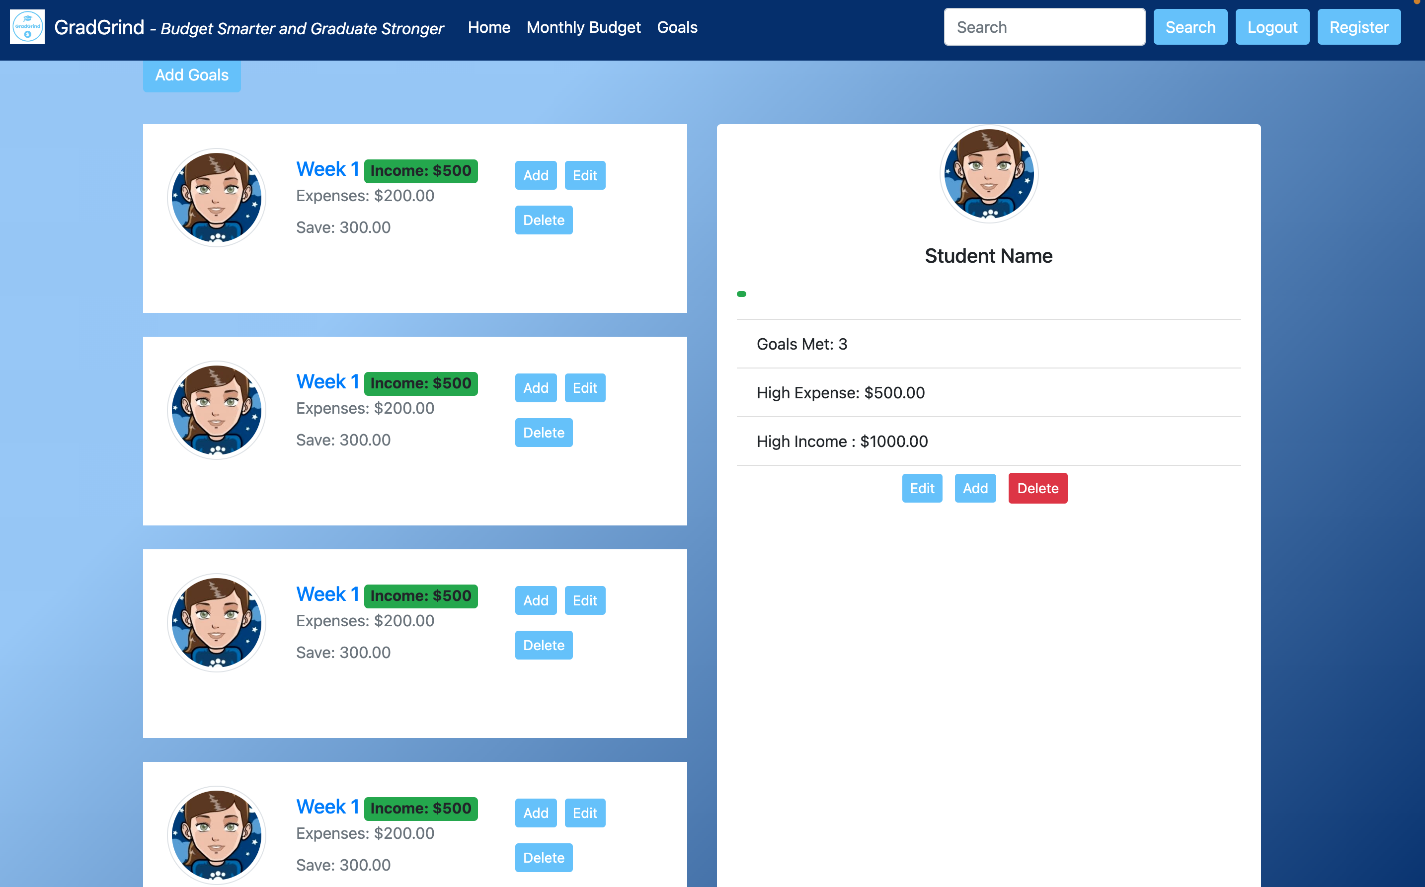The width and height of the screenshot is (1425, 887).
Task: Click the red Delete button in profile panel
Action: pyautogui.click(x=1037, y=488)
